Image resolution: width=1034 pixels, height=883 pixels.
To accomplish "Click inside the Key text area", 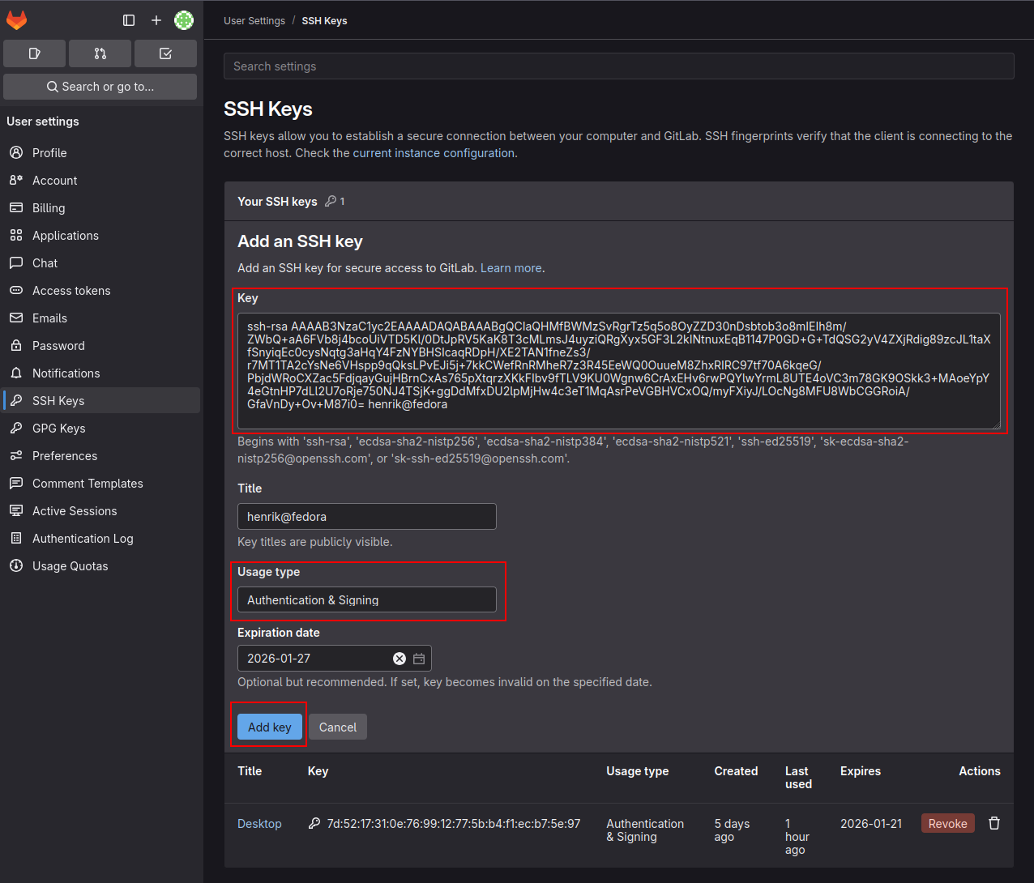I will coord(619,371).
